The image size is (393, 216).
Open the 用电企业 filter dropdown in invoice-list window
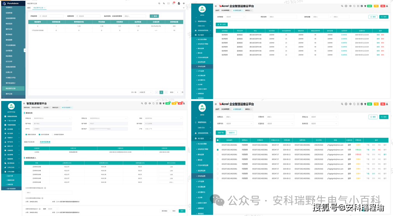[x=324, y=117]
